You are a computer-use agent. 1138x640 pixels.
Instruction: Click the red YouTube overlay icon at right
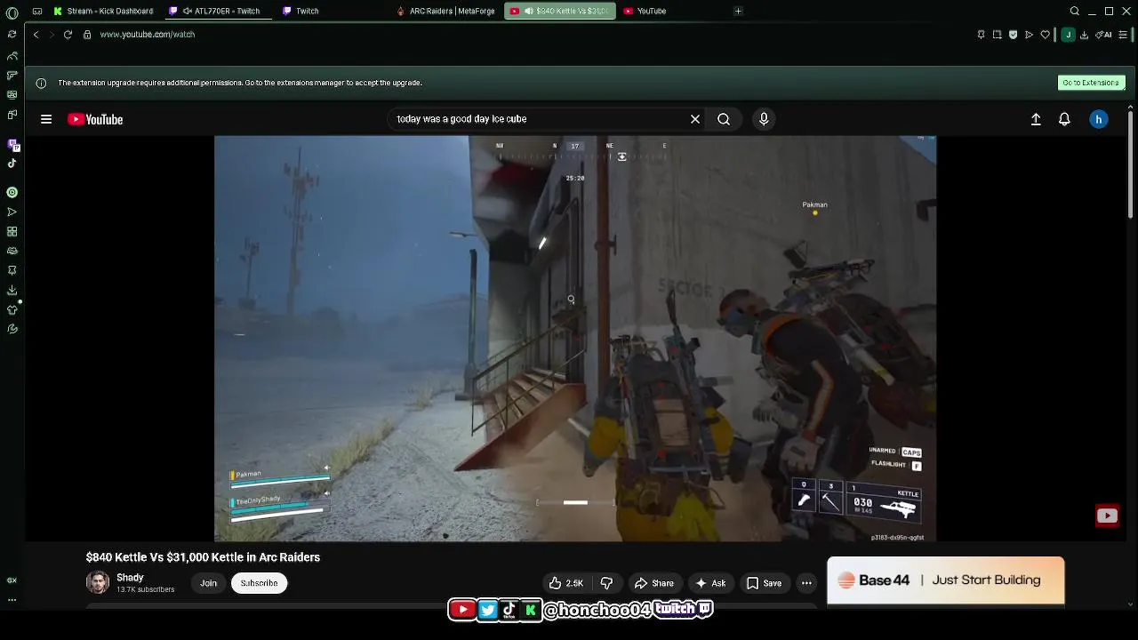[x=1107, y=516]
